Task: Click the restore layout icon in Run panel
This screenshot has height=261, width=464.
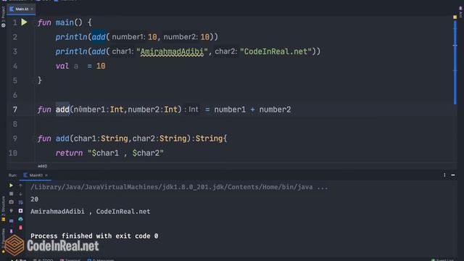Action: click(x=12, y=221)
